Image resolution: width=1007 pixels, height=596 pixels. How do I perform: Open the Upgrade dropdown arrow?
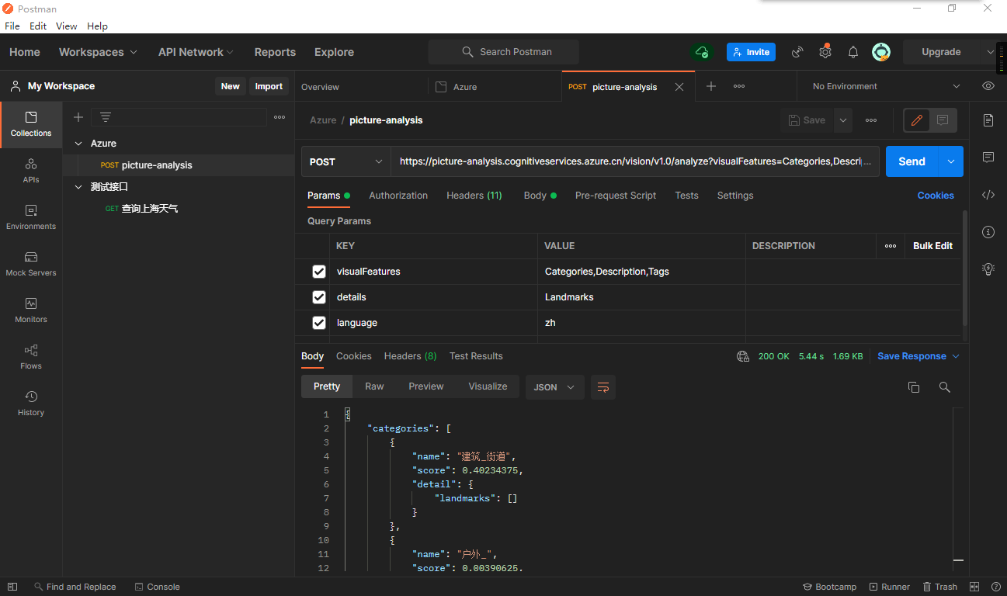(x=990, y=52)
